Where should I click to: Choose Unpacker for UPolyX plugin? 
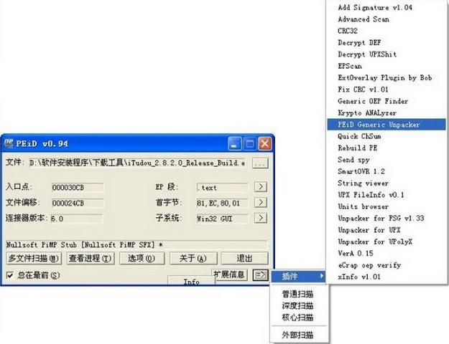coord(386,242)
